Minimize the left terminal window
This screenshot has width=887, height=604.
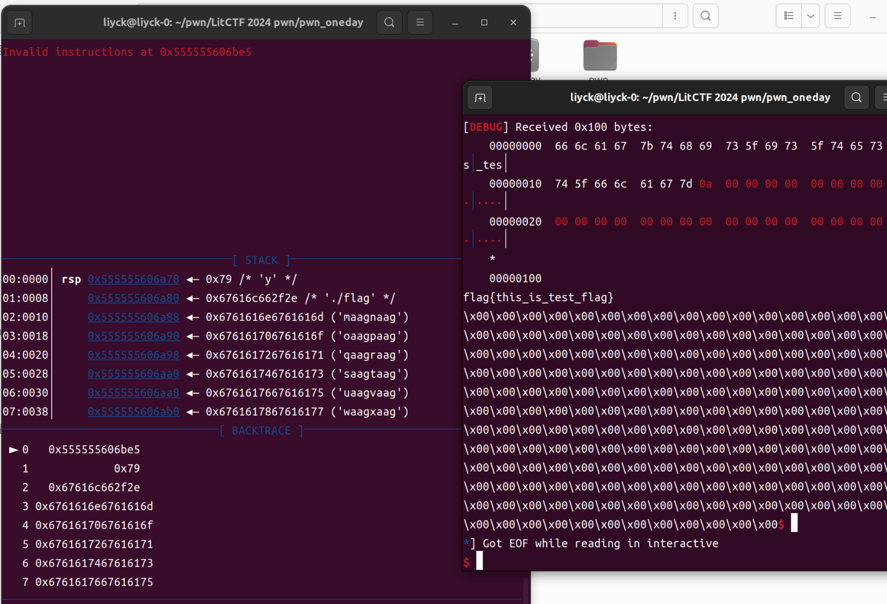(455, 22)
